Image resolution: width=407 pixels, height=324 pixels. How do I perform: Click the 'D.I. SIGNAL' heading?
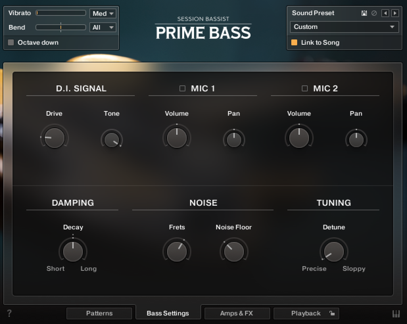pos(81,88)
